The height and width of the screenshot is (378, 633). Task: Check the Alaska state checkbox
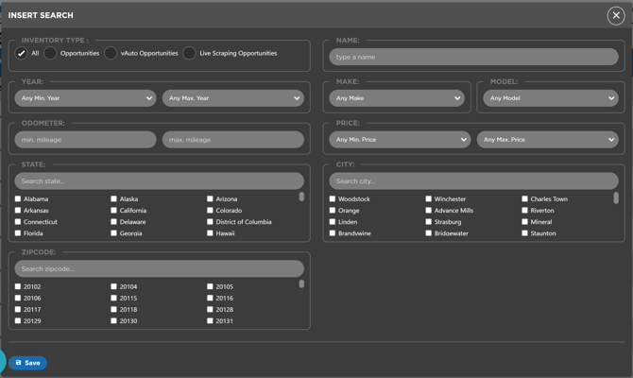(113, 198)
